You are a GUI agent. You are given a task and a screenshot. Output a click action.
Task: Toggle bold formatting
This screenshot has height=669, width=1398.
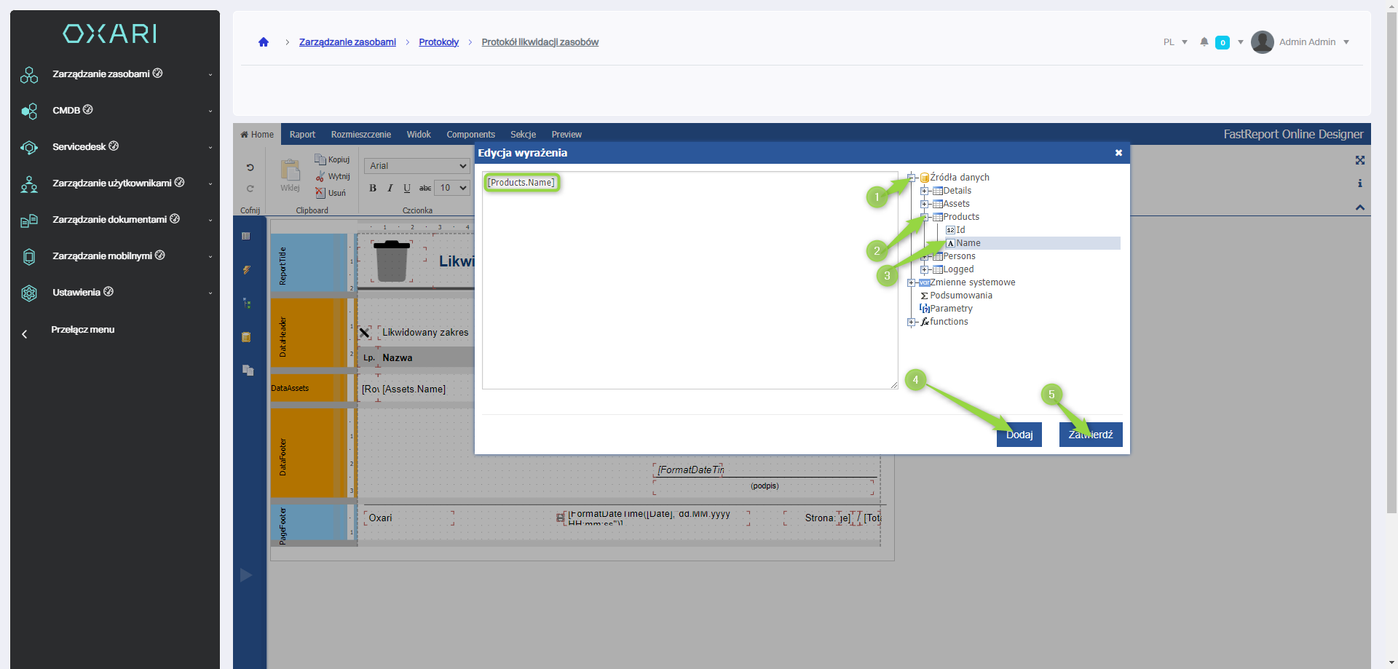pos(373,188)
